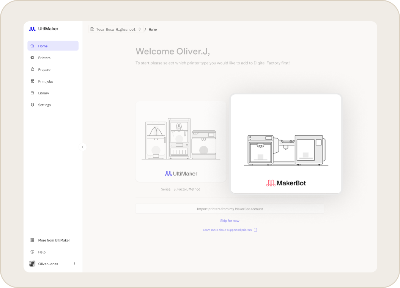Open the Oliver Jones profile avatar
This screenshot has width=400, height=288.
32,263
